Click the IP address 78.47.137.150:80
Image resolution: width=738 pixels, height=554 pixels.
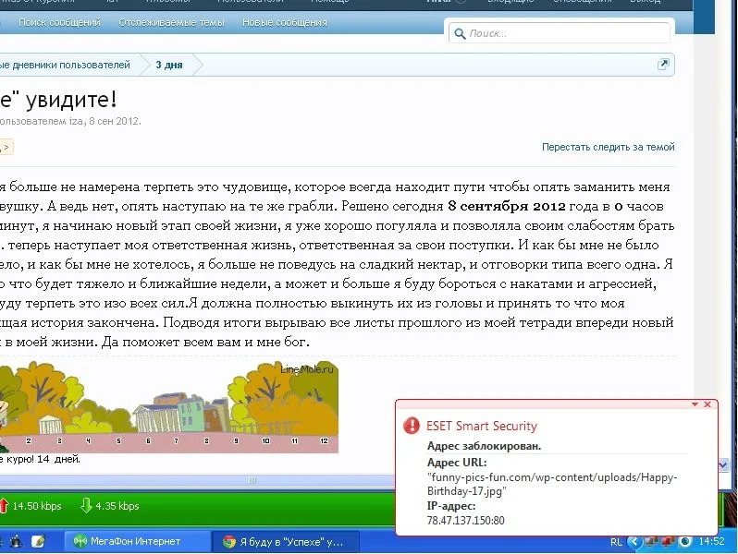(x=465, y=520)
